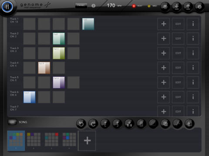
Task: Tap the Track 6 CH: 6 label
Action: 14,94
